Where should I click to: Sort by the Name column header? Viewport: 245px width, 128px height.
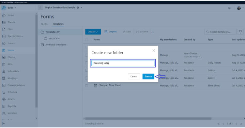coord(97,40)
